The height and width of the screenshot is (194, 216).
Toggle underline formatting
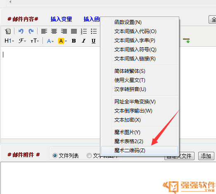coord(93,41)
